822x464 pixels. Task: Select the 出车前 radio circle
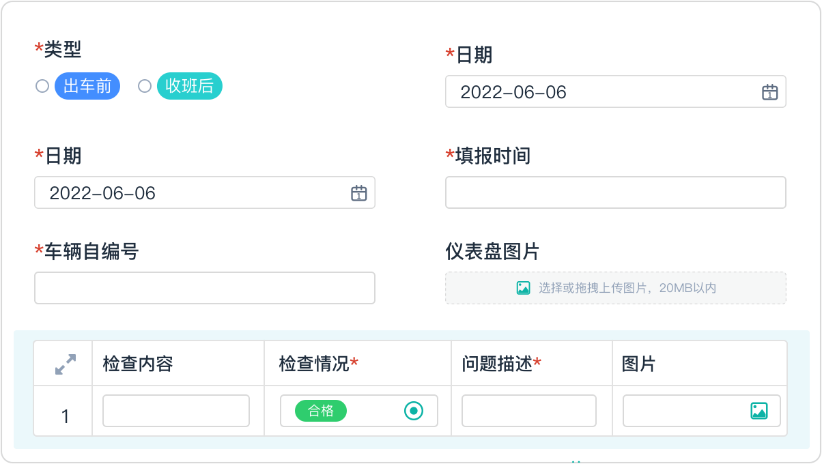point(42,86)
